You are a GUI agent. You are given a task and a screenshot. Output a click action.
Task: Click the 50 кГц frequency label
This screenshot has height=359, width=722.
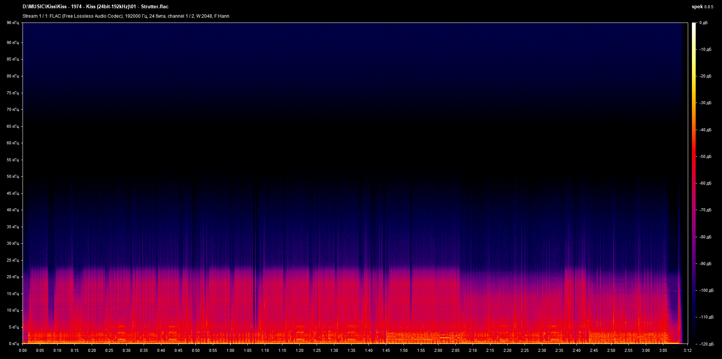12,176
